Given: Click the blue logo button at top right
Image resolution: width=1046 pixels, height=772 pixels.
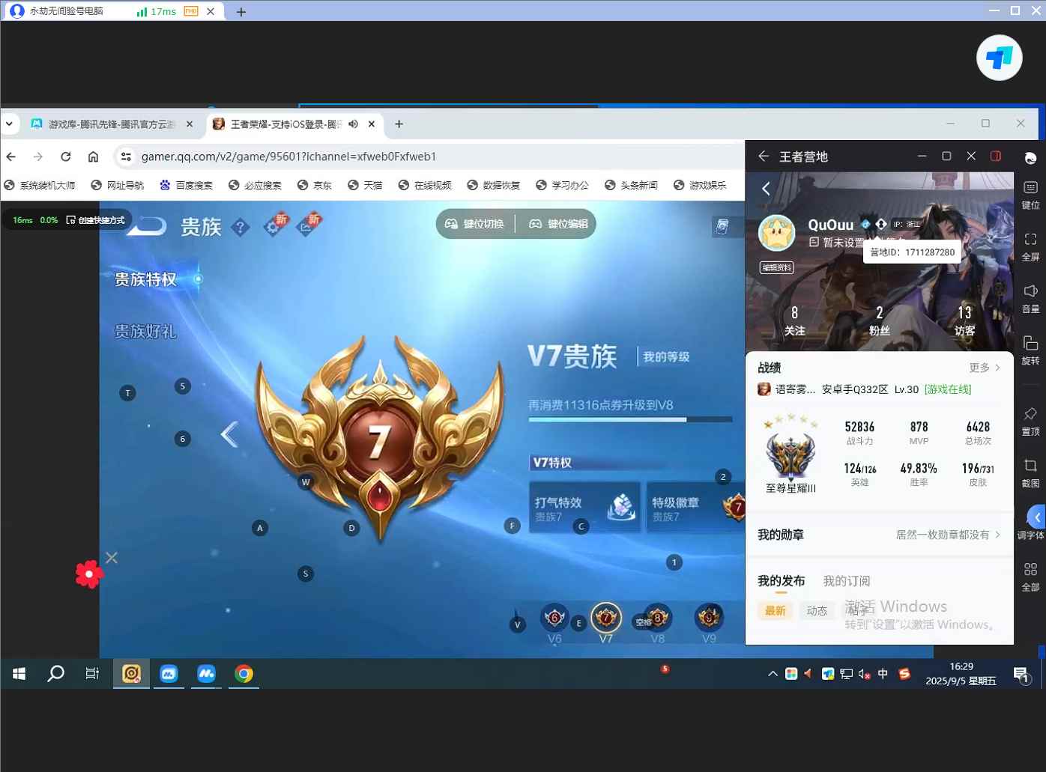Looking at the screenshot, I should (1000, 58).
